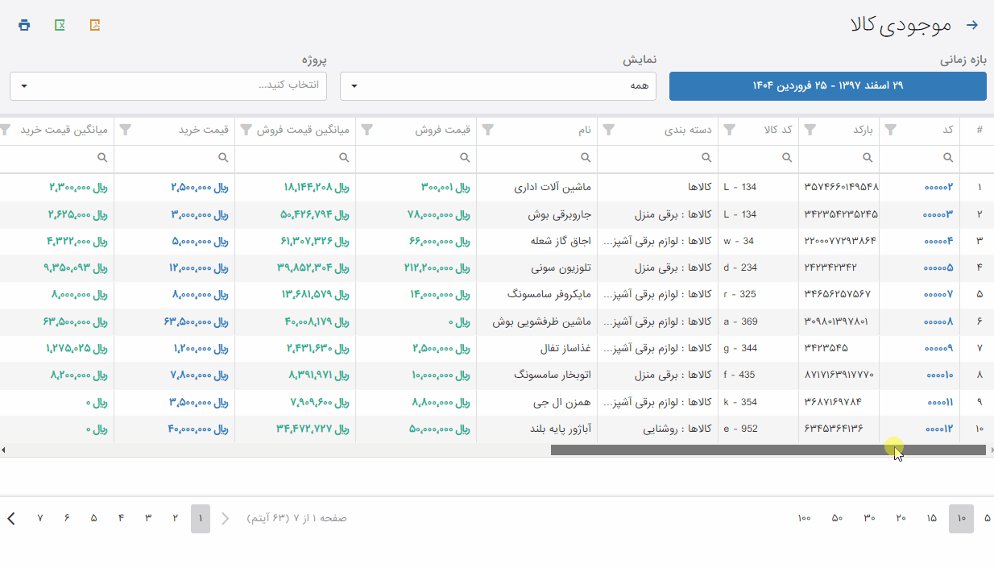Click the search box under قیمت خرید column
Image resolution: width=994 pixels, height=568 pixels.
[x=175, y=158]
